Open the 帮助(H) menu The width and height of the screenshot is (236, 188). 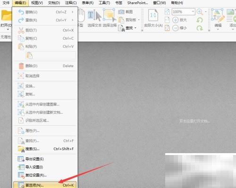pos(177,3)
